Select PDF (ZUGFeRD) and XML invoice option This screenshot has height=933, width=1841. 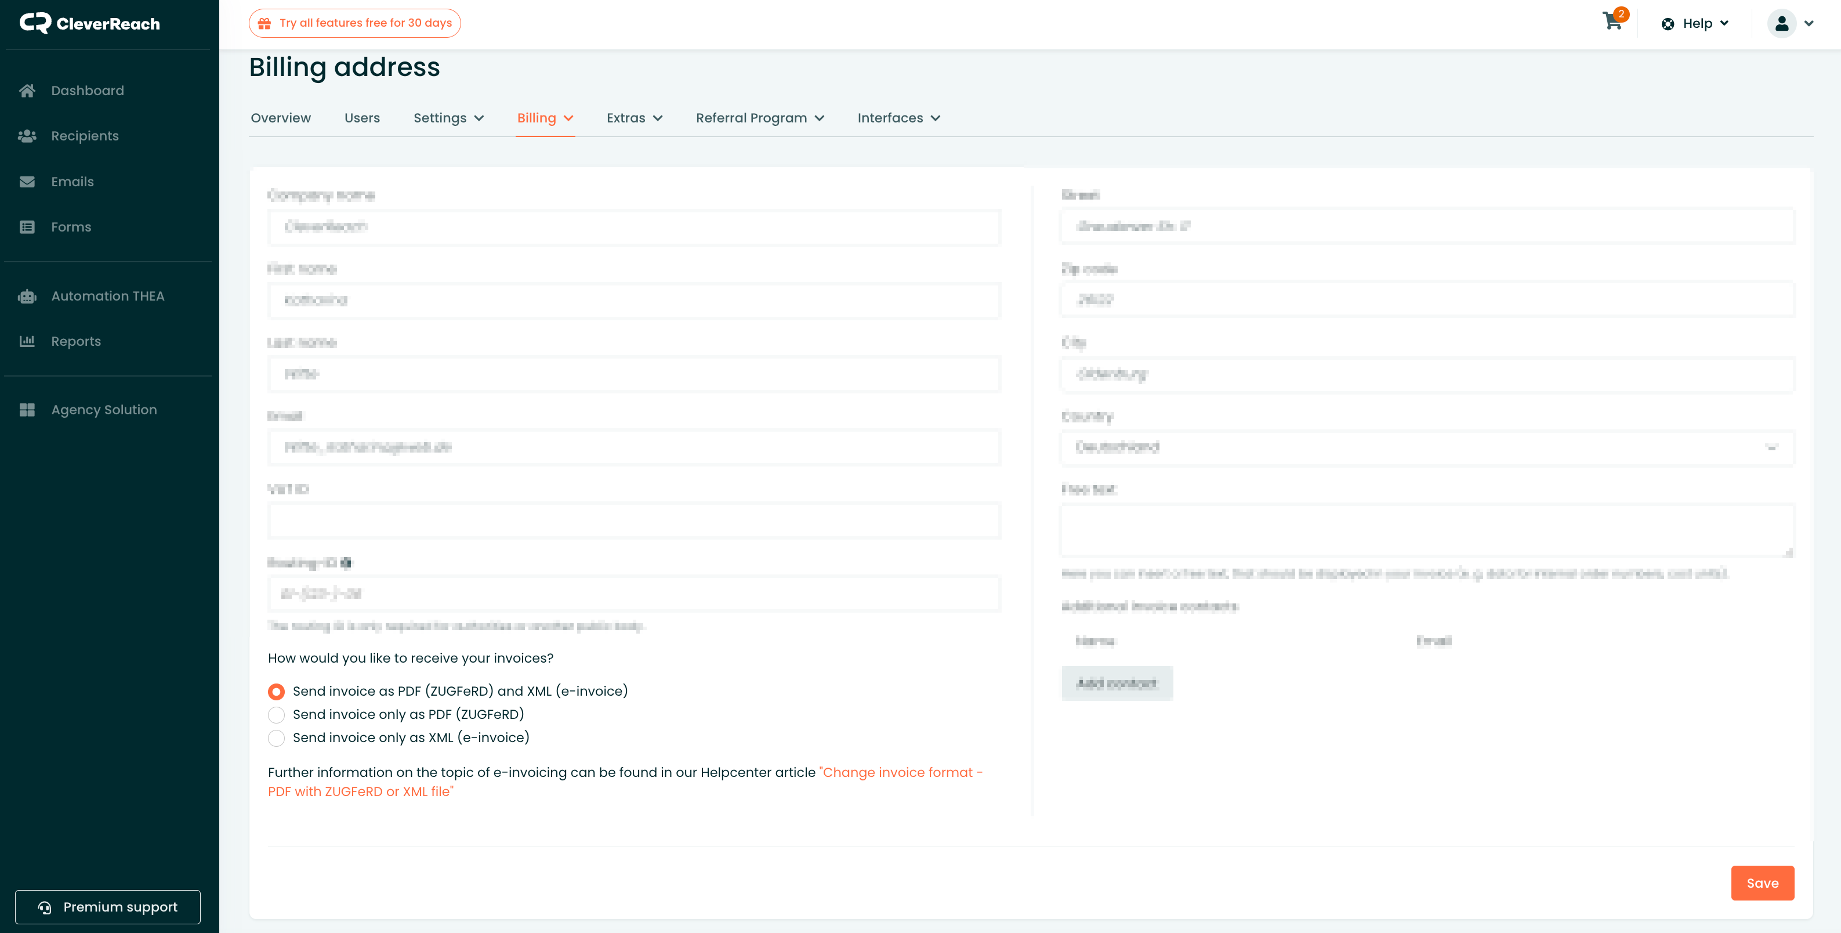tap(276, 692)
